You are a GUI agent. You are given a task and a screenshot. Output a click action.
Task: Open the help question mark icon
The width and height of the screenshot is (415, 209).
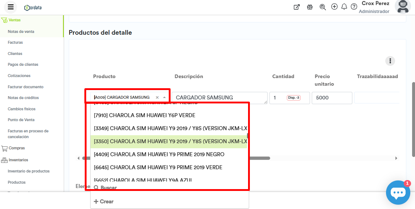354,7
